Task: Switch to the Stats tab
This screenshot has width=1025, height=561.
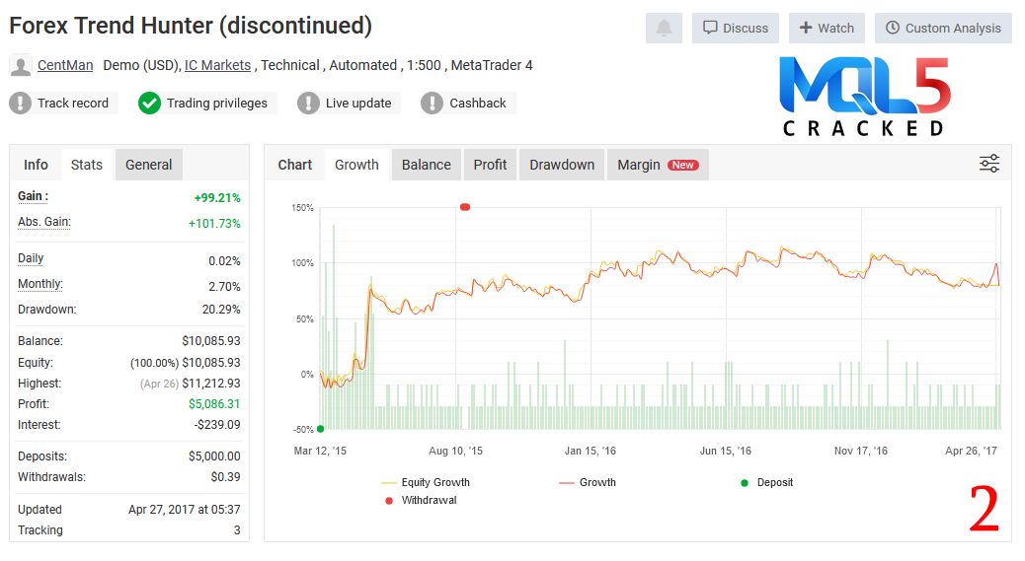Action: (x=86, y=165)
